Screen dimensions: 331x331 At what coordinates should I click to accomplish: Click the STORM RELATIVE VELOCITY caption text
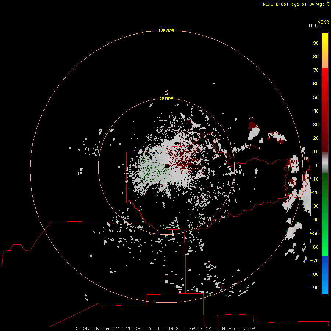pyautogui.click(x=114, y=328)
